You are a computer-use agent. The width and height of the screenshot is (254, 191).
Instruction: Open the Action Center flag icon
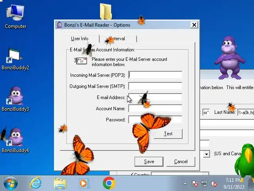pyautogui.click(x=194, y=184)
